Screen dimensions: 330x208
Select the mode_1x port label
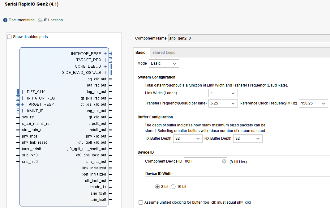pyautogui.click(x=98, y=187)
